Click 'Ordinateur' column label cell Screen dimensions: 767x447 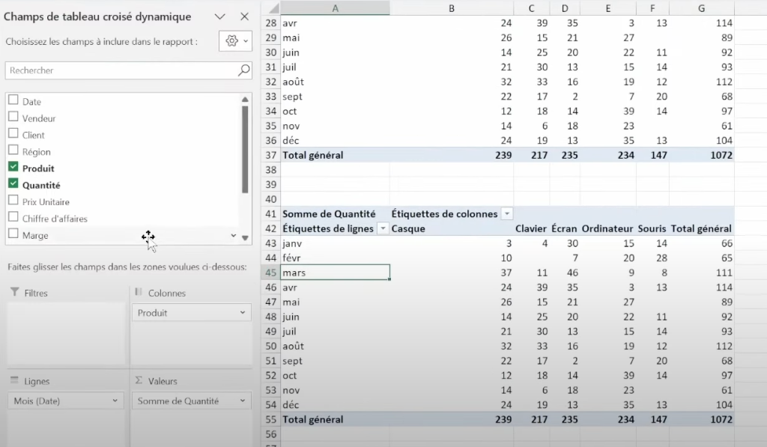click(608, 228)
